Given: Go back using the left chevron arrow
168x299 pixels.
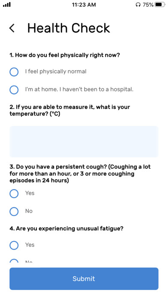Looking at the screenshot, I should 12,28.
